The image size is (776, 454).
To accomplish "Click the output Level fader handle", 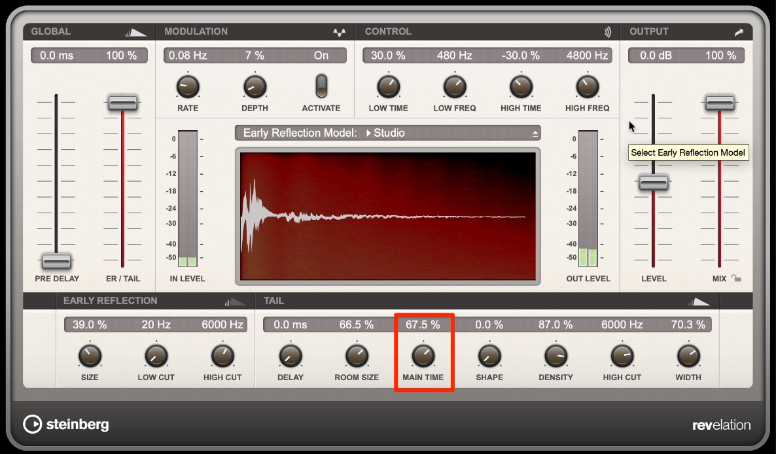I will pyautogui.click(x=654, y=183).
